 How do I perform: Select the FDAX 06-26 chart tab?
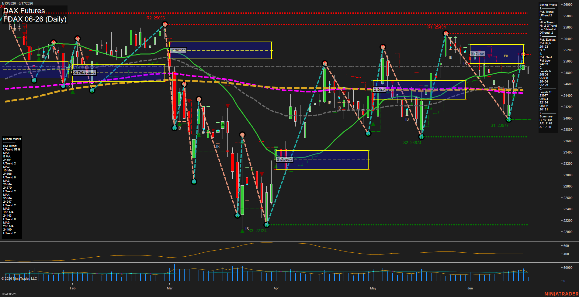tap(9, 294)
